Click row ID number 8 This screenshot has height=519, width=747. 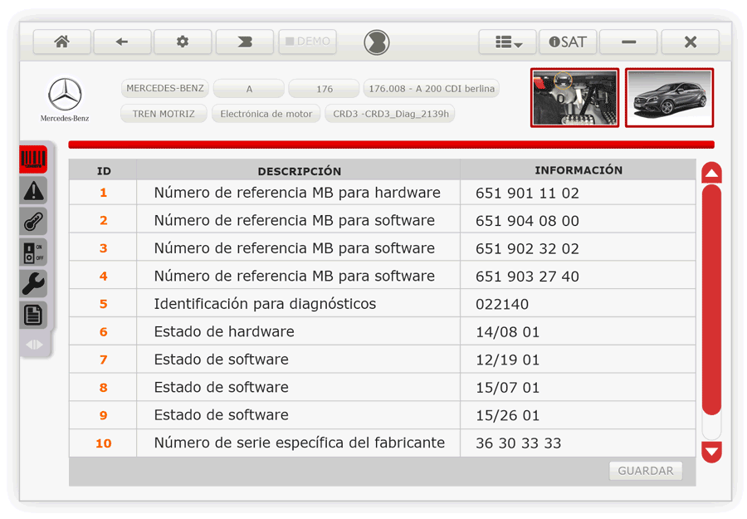[x=104, y=388]
